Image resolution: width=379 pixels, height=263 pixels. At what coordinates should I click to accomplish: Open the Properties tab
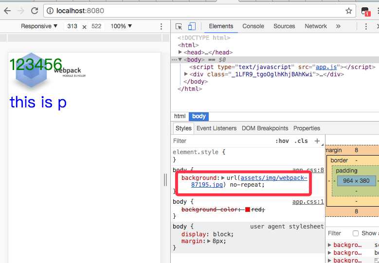click(x=307, y=128)
